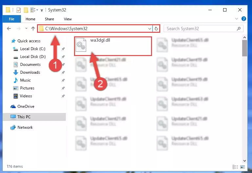Switch to Large icons view layout icon
Image resolution: width=252 pixels, height=173 pixels.
242,167
